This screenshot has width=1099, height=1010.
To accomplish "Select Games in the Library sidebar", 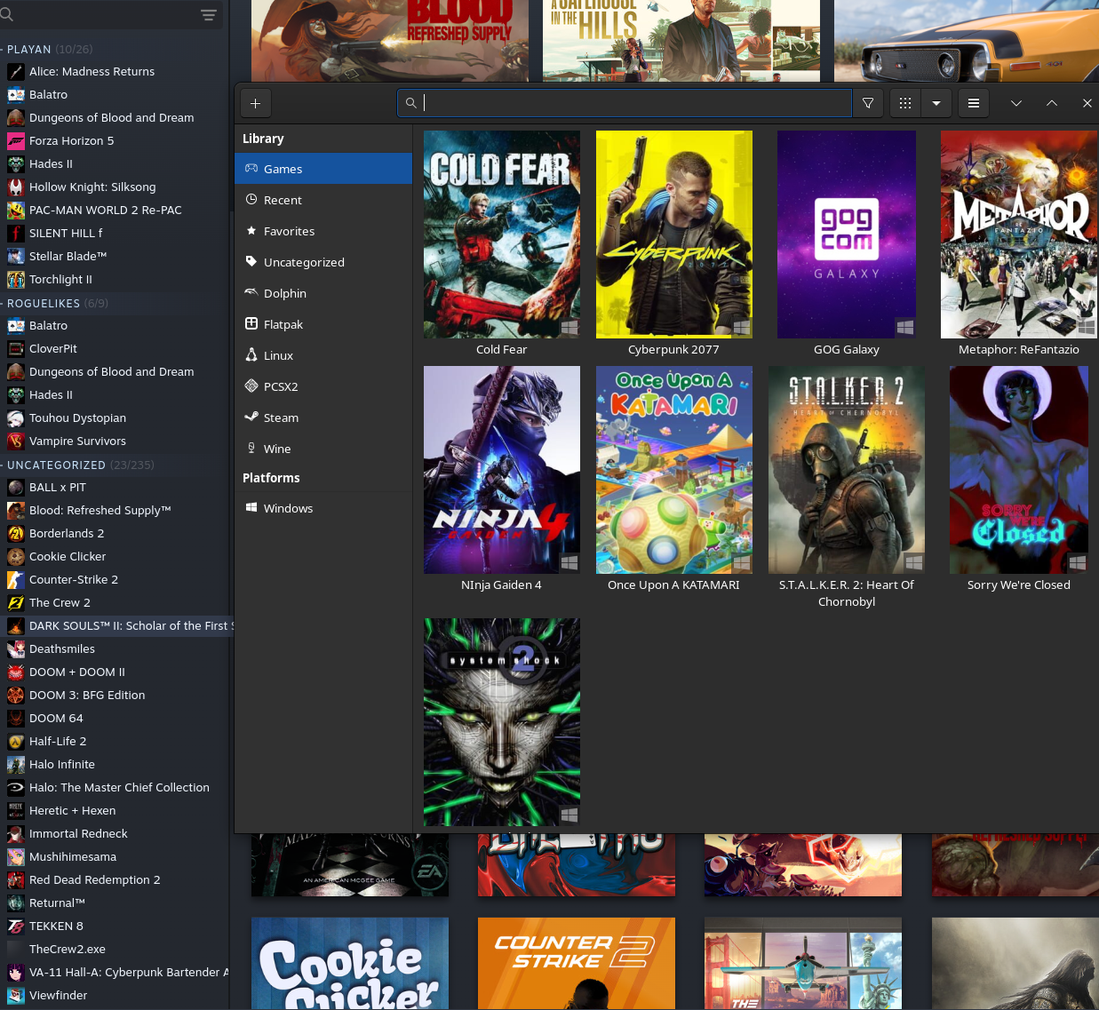I will [x=323, y=169].
